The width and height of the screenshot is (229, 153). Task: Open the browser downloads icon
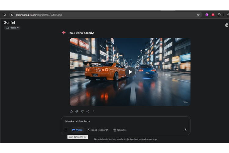pyautogui.click(x=227, y=15)
